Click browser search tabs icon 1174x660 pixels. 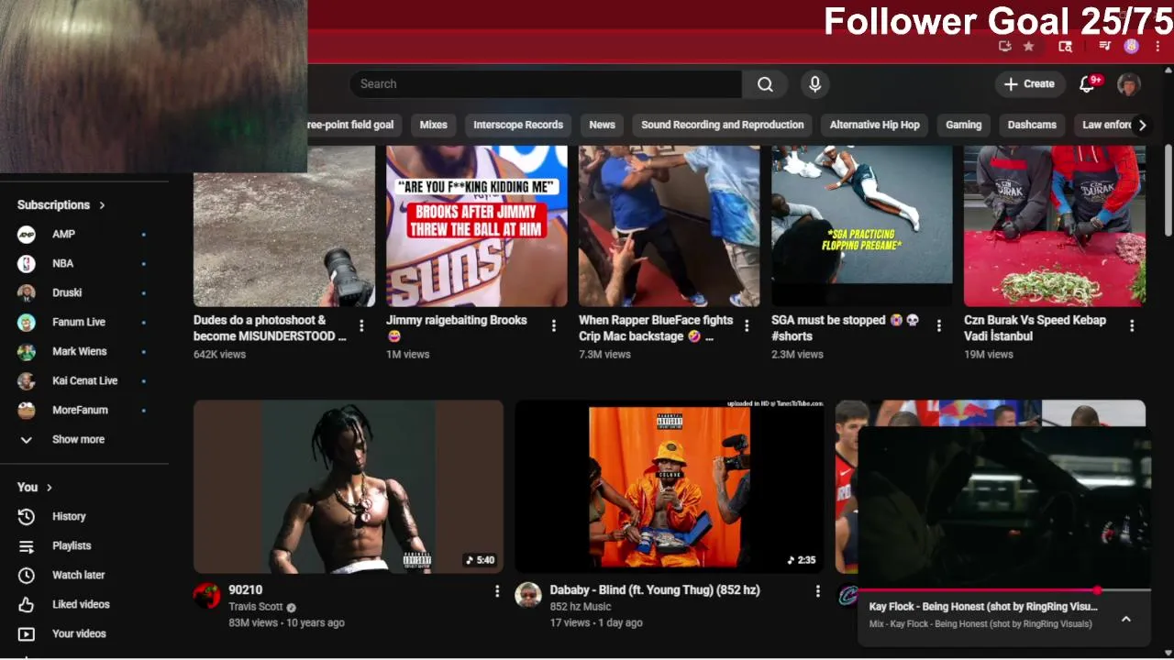(1065, 46)
